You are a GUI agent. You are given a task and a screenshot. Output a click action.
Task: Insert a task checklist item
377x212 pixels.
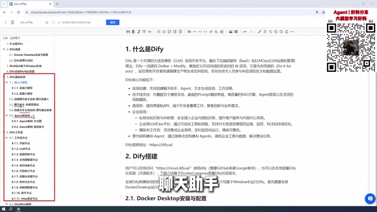pos(169,32)
